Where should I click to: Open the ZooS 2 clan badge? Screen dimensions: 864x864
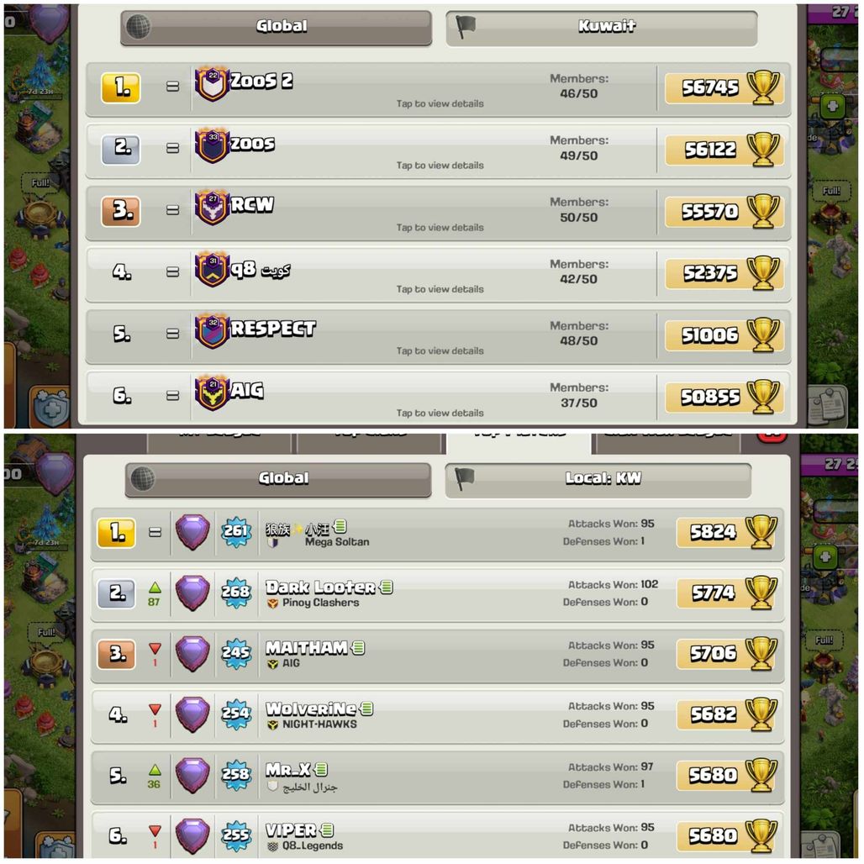(212, 83)
